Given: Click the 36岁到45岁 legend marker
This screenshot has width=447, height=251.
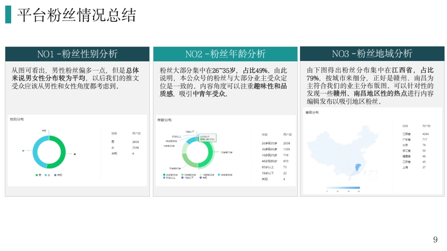Looking at the screenshot, I should (183, 175).
